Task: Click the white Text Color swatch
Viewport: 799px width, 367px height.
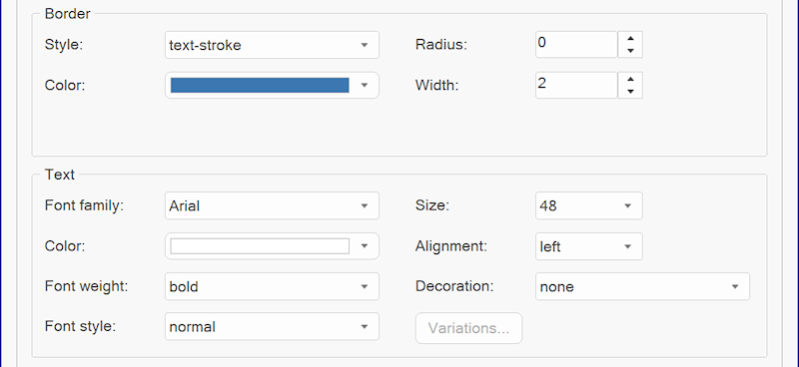Action: 260,246
